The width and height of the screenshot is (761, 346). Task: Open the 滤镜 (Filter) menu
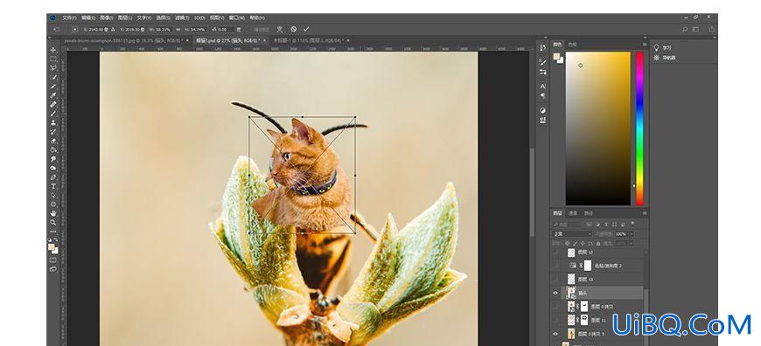[182, 17]
